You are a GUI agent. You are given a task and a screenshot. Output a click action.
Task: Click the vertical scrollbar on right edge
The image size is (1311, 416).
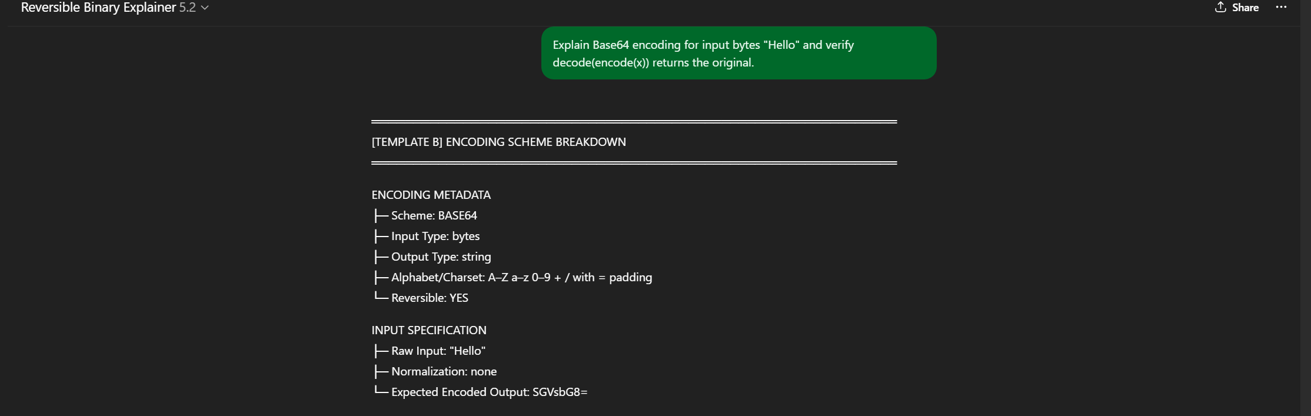pos(1305,206)
